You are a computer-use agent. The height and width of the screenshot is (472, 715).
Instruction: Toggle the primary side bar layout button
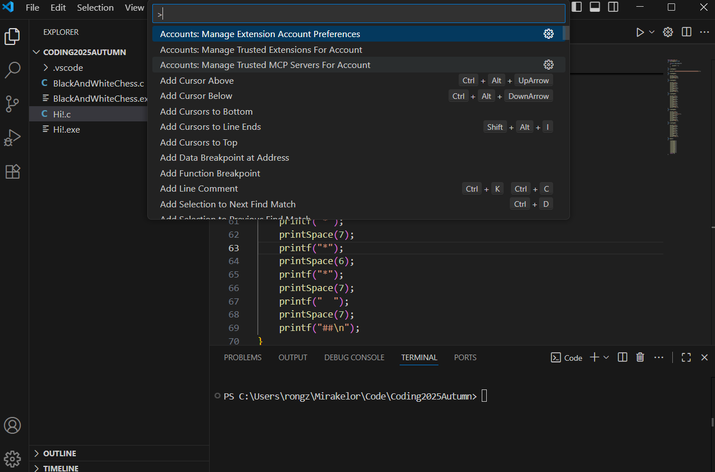[577, 7]
